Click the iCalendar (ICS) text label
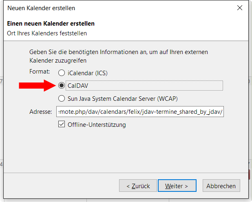The image size is (252, 202). [x=87, y=73]
